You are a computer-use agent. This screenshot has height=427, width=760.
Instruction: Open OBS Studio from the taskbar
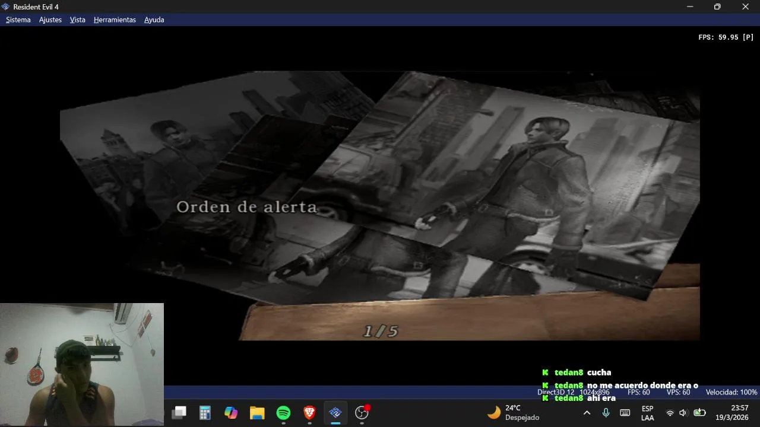point(362,412)
